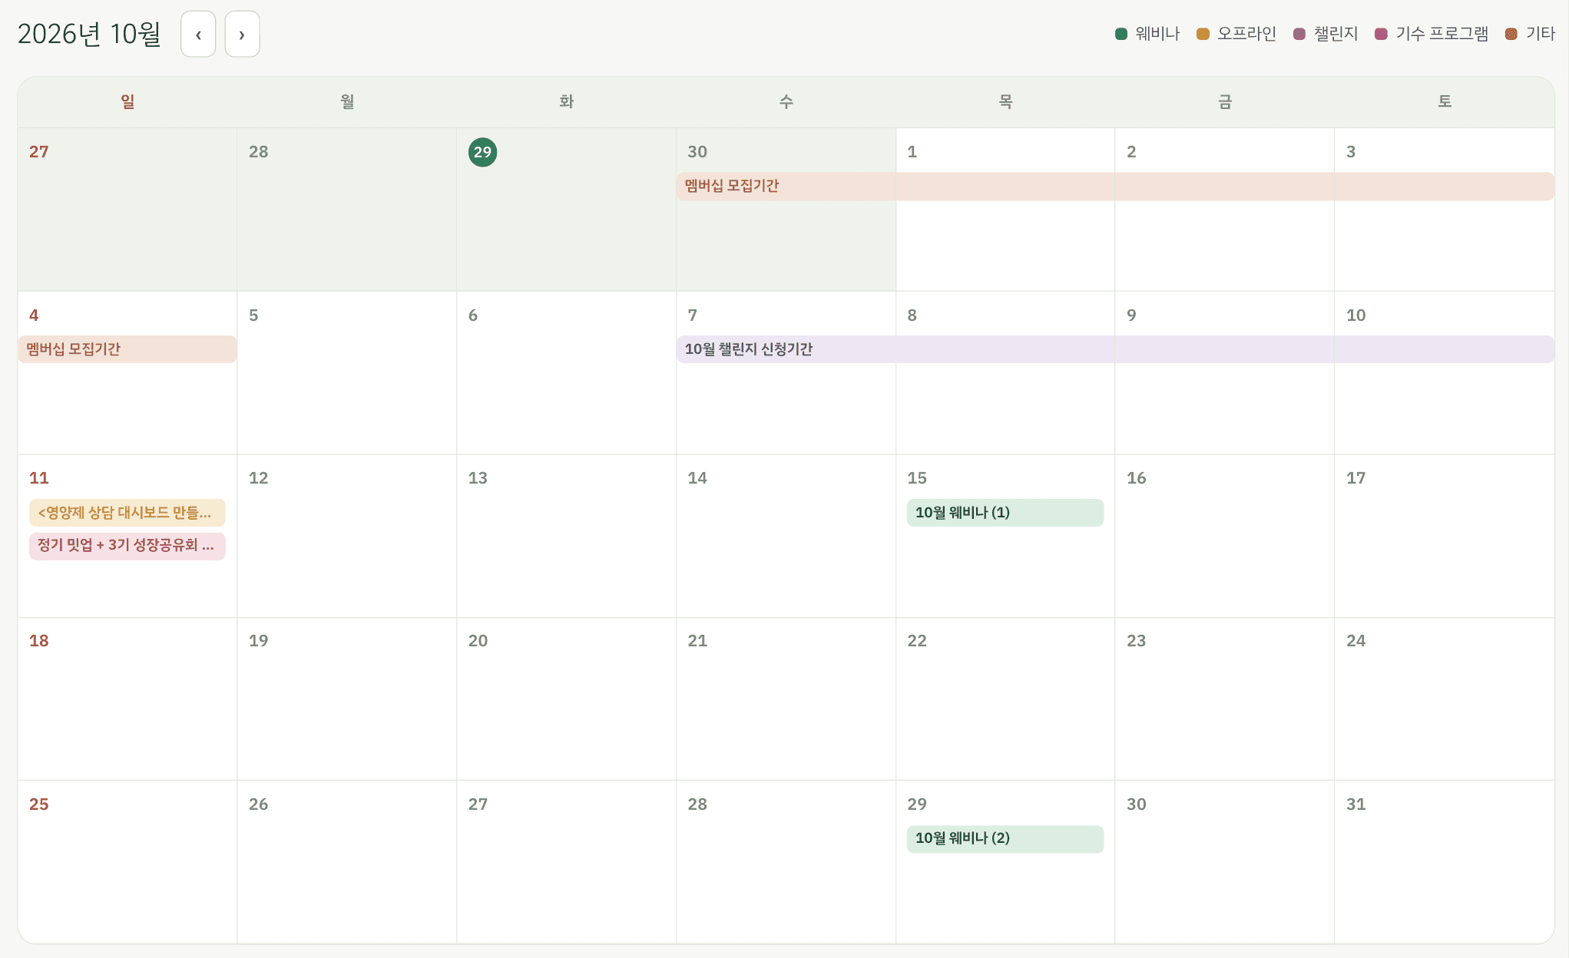Image resolution: width=1569 pixels, height=958 pixels.
Task: Go to the next month using the right chevron
Action: (242, 35)
